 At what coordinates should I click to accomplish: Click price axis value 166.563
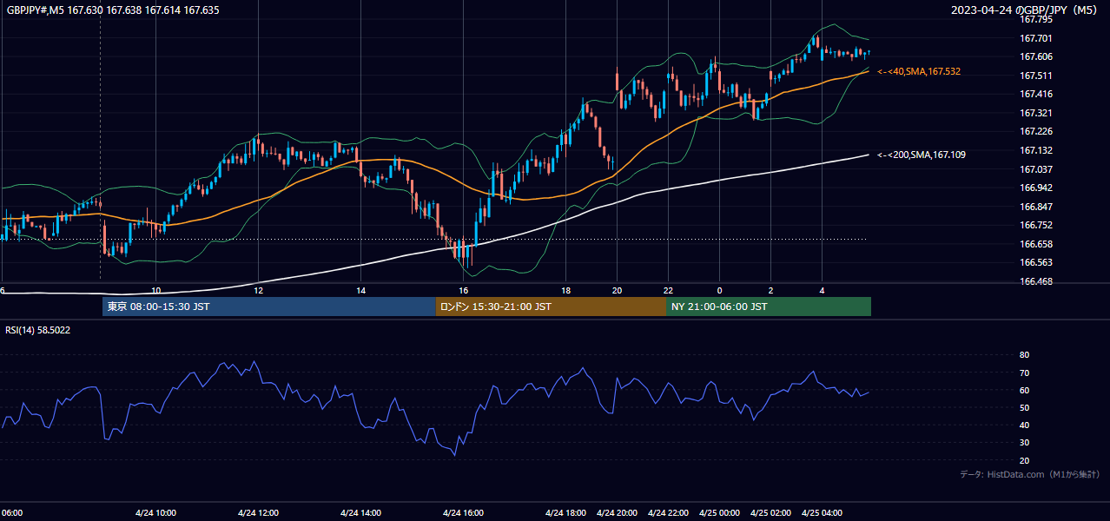[x=1035, y=262]
